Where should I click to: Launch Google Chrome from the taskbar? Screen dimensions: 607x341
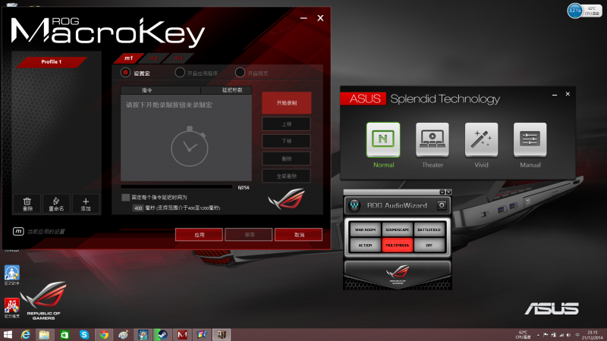(104, 334)
